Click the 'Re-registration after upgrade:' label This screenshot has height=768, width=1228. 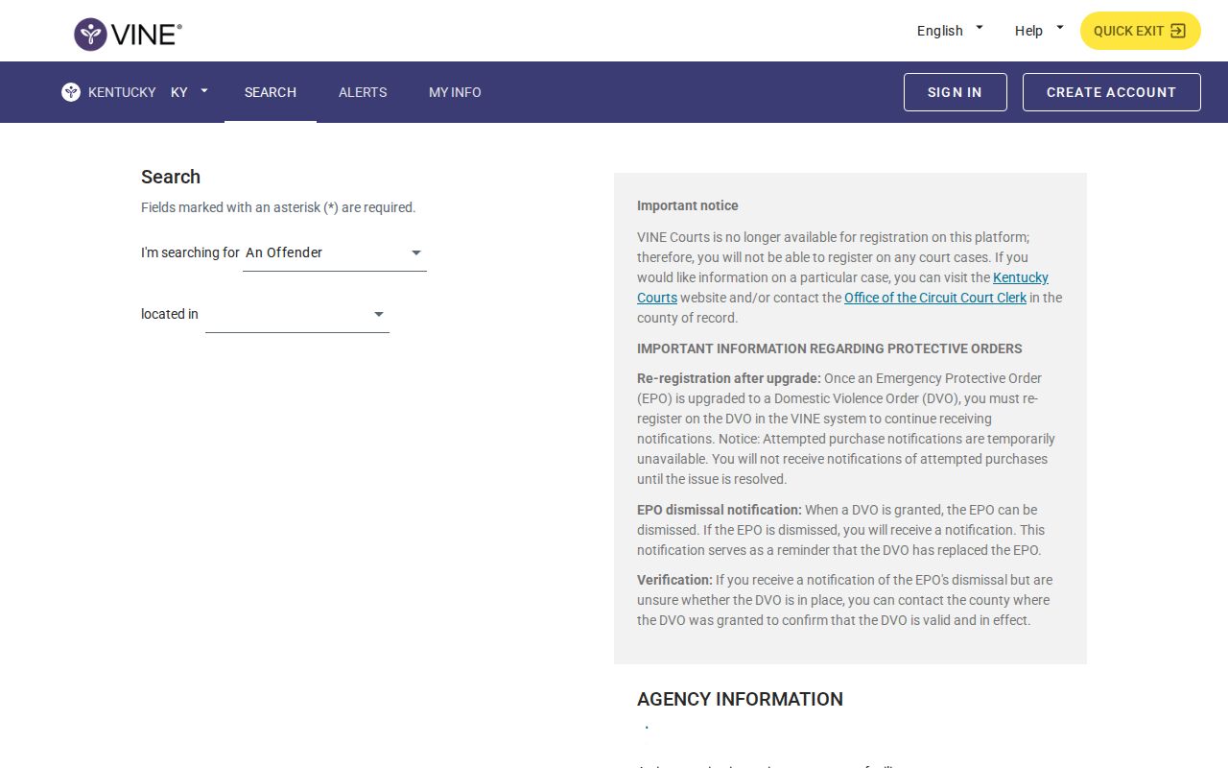tap(729, 378)
